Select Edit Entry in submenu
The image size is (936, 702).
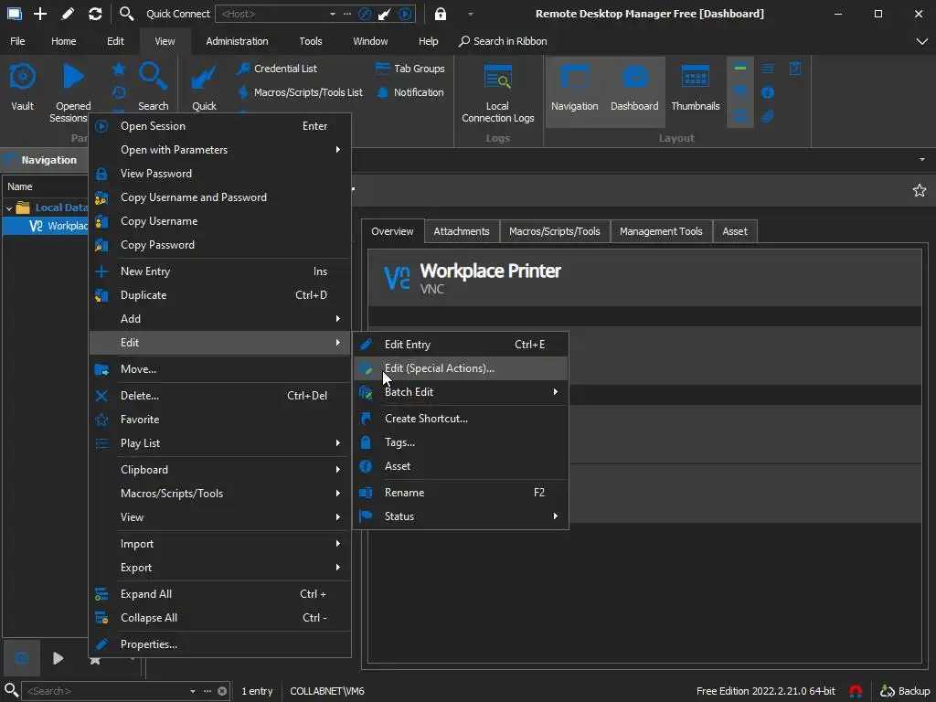tap(461, 345)
